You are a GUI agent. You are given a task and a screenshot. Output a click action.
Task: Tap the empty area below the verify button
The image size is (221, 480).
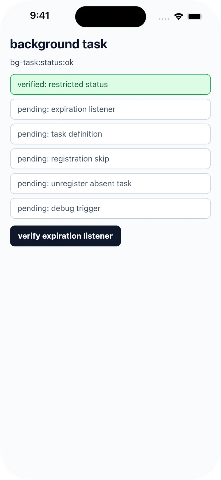coord(110,354)
